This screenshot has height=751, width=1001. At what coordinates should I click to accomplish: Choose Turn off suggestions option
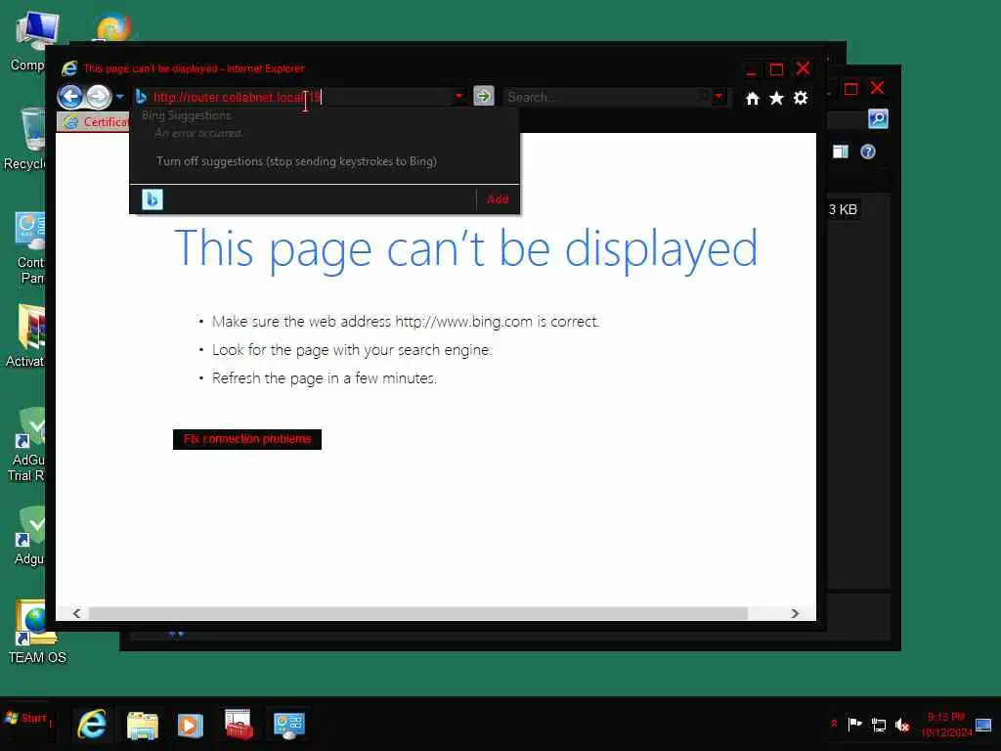[297, 161]
